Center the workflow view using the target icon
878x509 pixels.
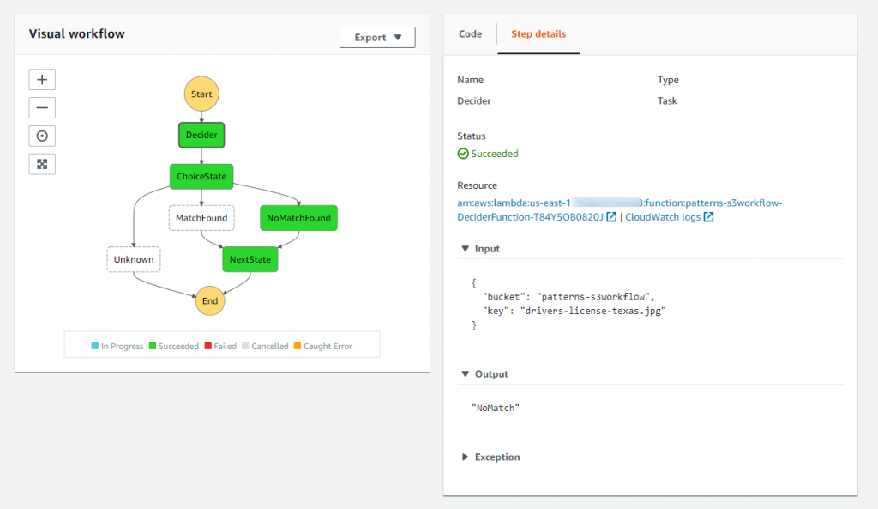tap(41, 136)
